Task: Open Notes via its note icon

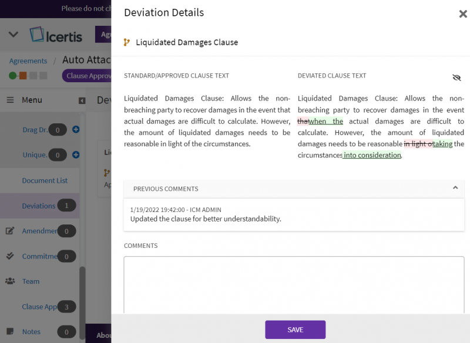Action: [10, 331]
